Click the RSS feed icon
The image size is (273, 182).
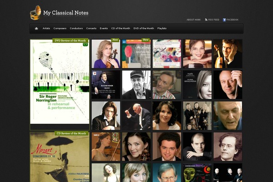coord(206,20)
